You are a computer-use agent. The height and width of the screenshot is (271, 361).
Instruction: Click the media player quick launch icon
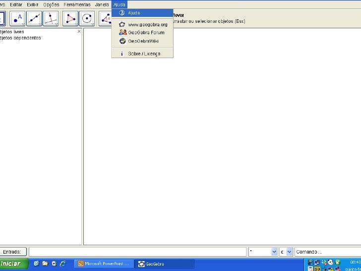pos(54,264)
